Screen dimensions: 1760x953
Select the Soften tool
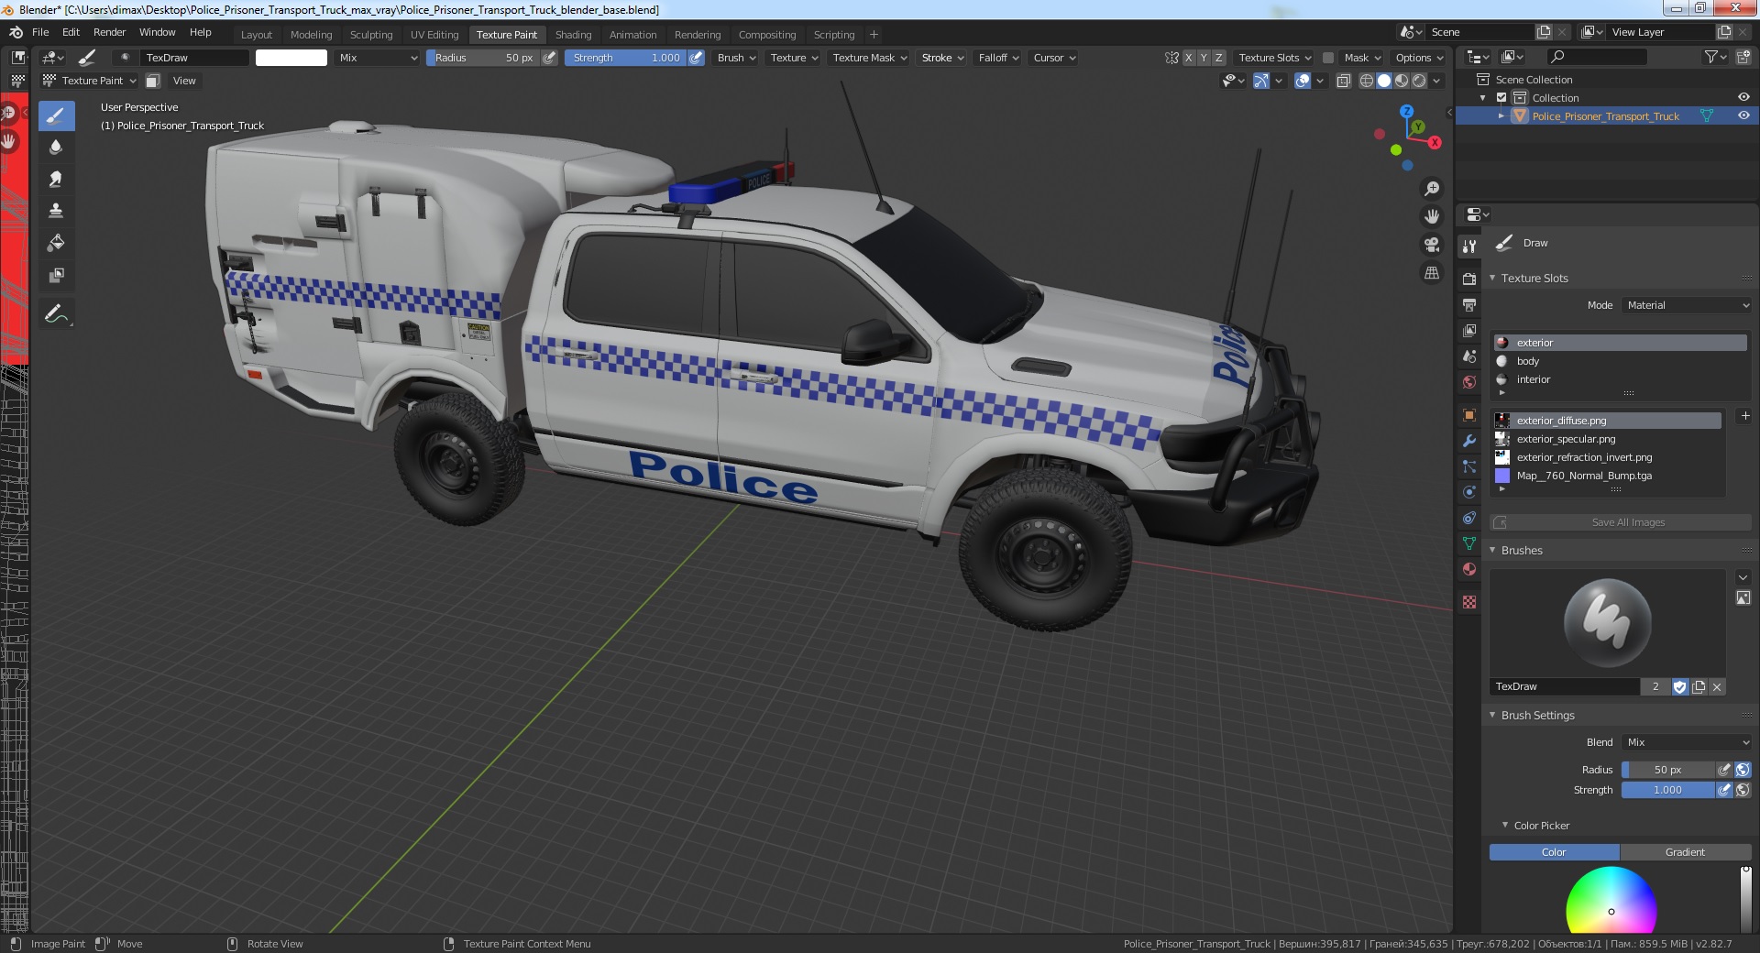56,147
